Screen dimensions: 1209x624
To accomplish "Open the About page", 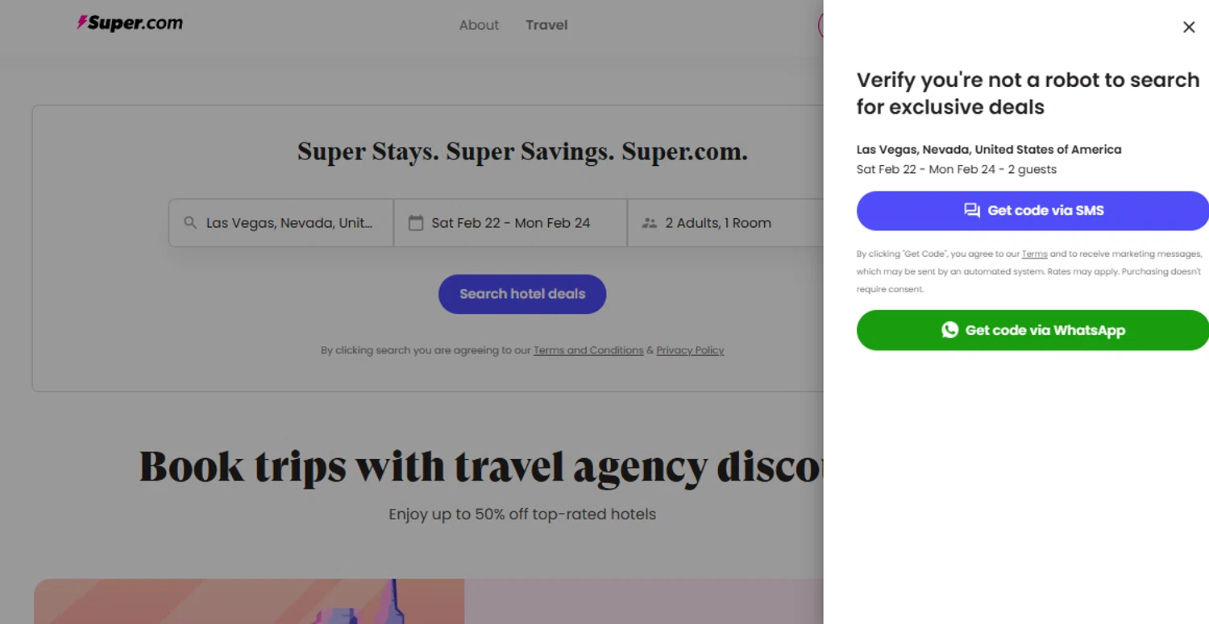I will (x=479, y=25).
